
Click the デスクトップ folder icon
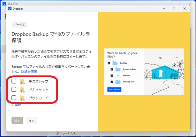[x=23, y=82]
